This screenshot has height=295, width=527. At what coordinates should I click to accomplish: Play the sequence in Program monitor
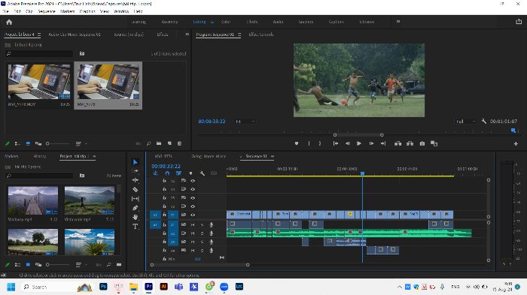coord(359,143)
